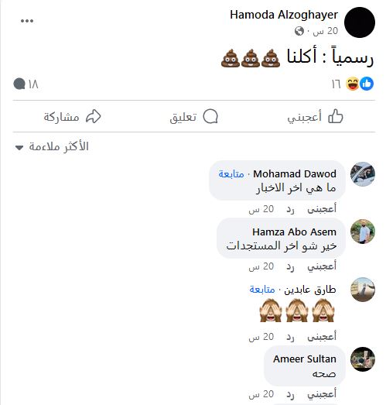
Task: Click the globe public privacy icon
Action: coord(299,31)
